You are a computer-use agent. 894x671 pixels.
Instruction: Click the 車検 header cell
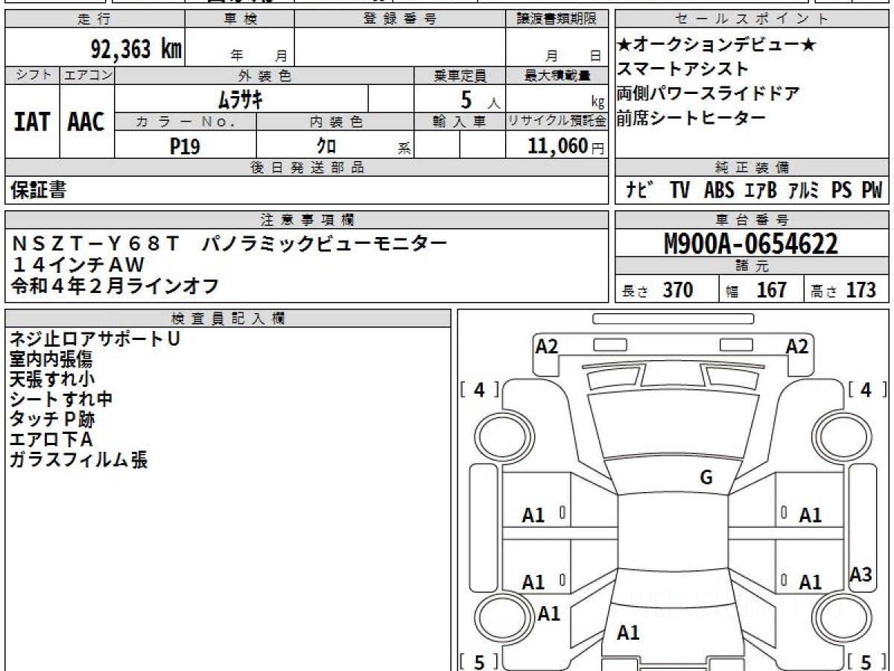[239, 19]
